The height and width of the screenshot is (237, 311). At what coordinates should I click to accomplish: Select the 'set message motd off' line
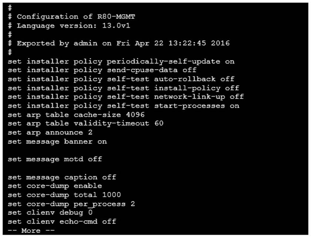(x=55, y=159)
